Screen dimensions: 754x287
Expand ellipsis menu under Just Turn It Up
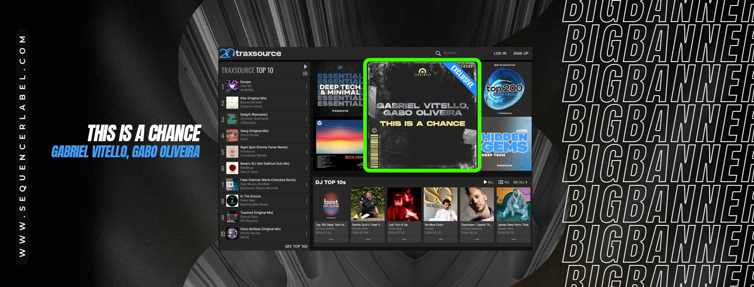pos(404,239)
